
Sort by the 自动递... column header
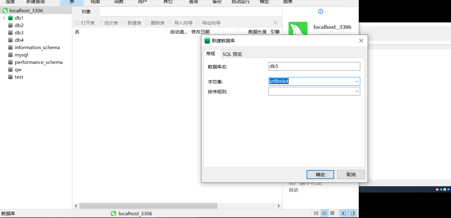178,32
